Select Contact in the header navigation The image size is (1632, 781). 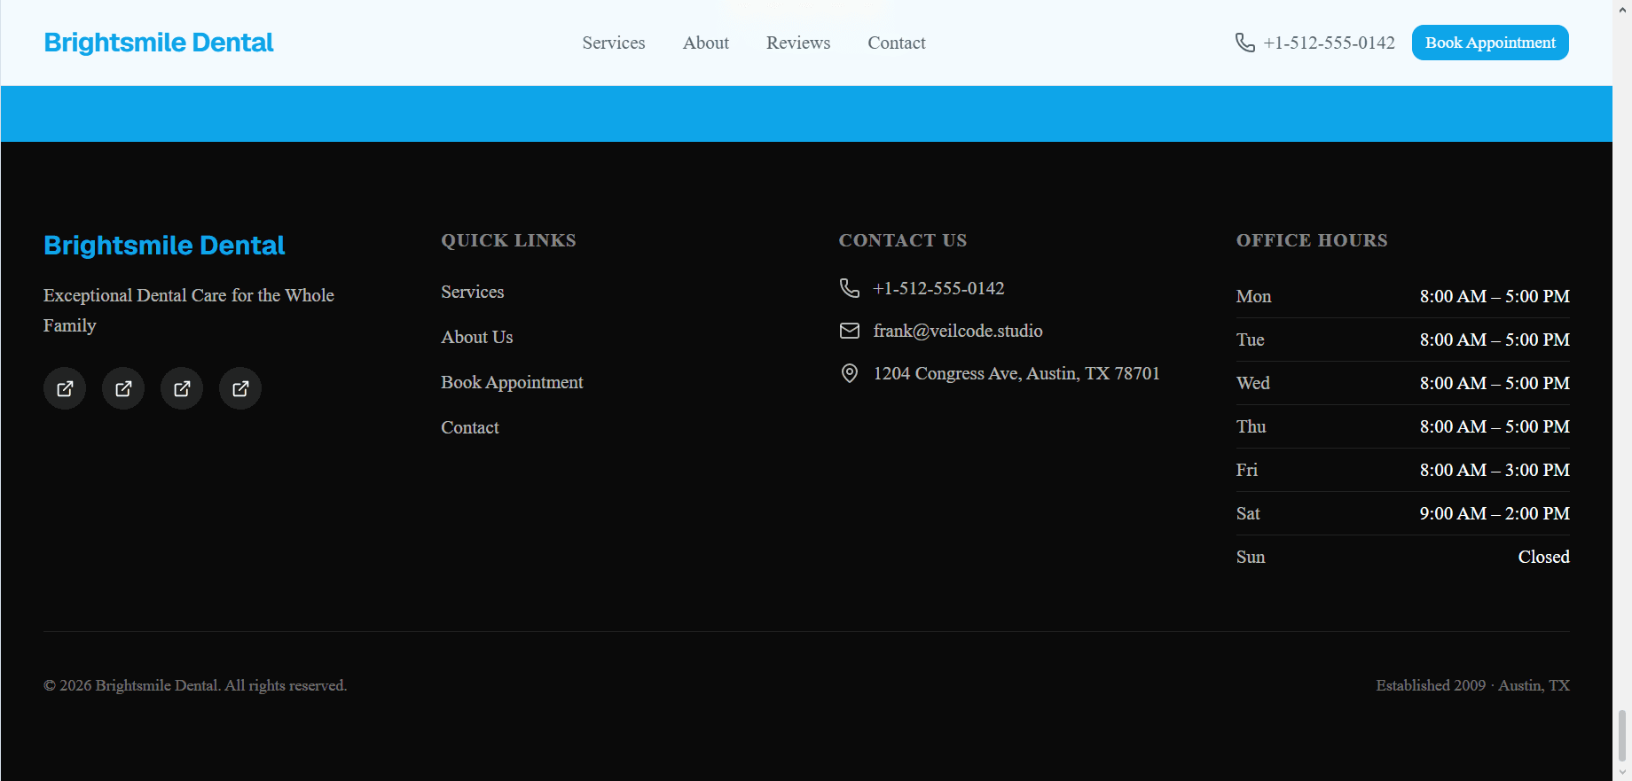[x=897, y=43]
